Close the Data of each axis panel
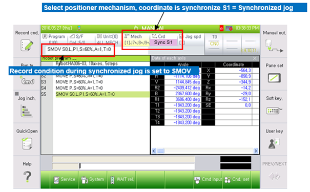Viewport: 310px width, 192px height. pyautogui.click(x=255, y=58)
